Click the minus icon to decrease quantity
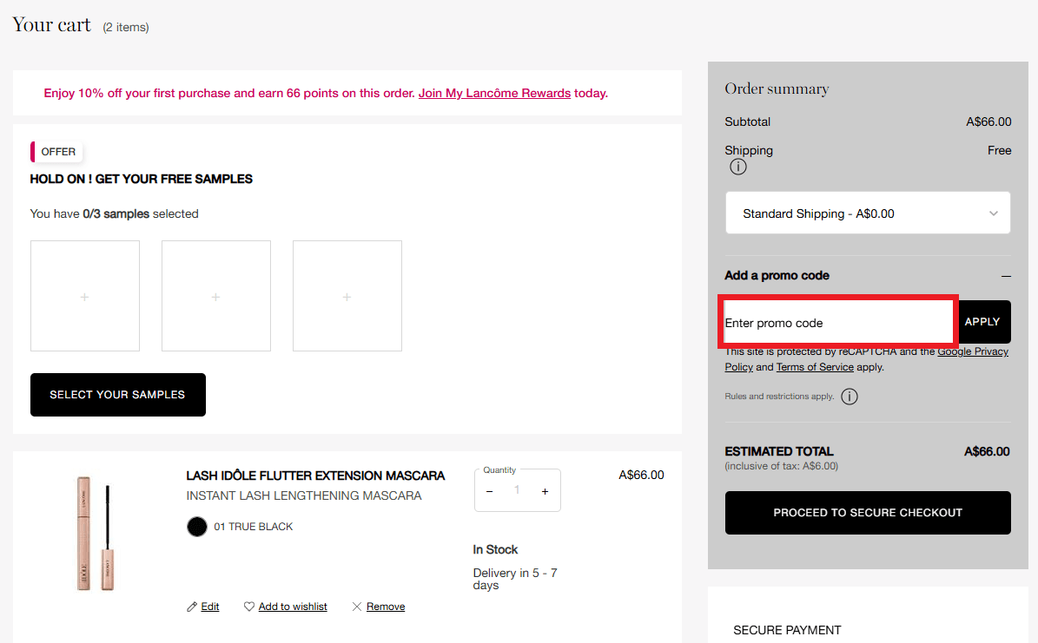This screenshot has height=643, width=1038. click(x=489, y=490)
